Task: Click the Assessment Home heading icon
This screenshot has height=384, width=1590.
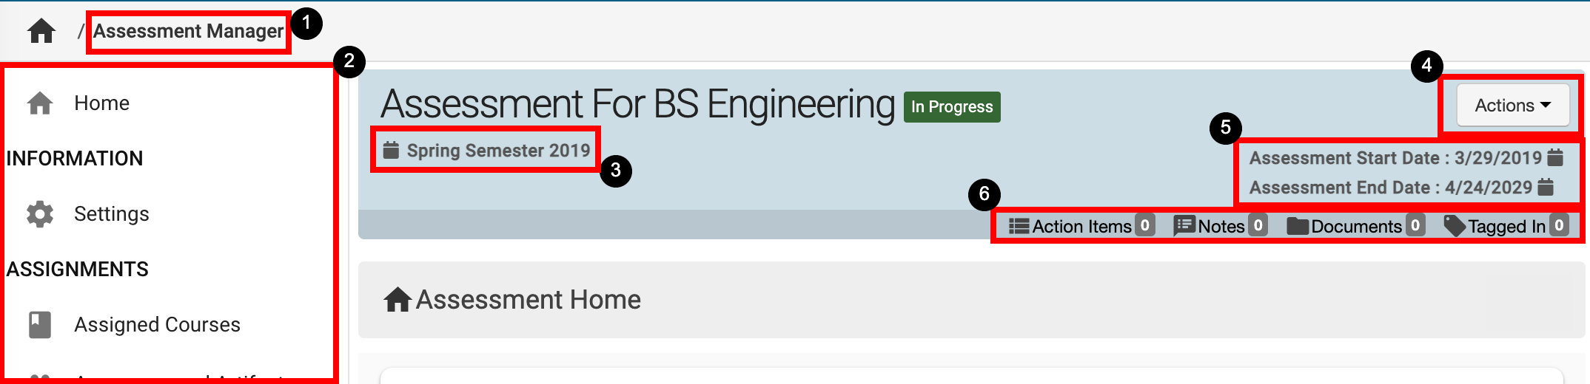Action: (x=397, y=300)
